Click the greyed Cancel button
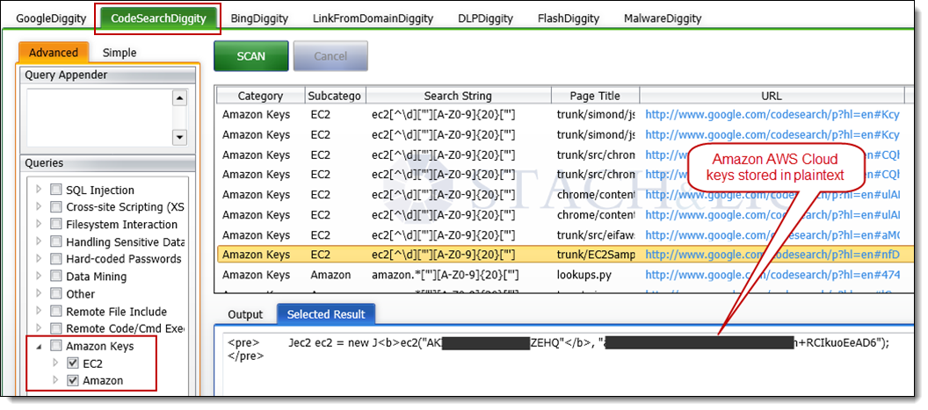This screenshot has width=928, height=410. [x=330, y=56]
